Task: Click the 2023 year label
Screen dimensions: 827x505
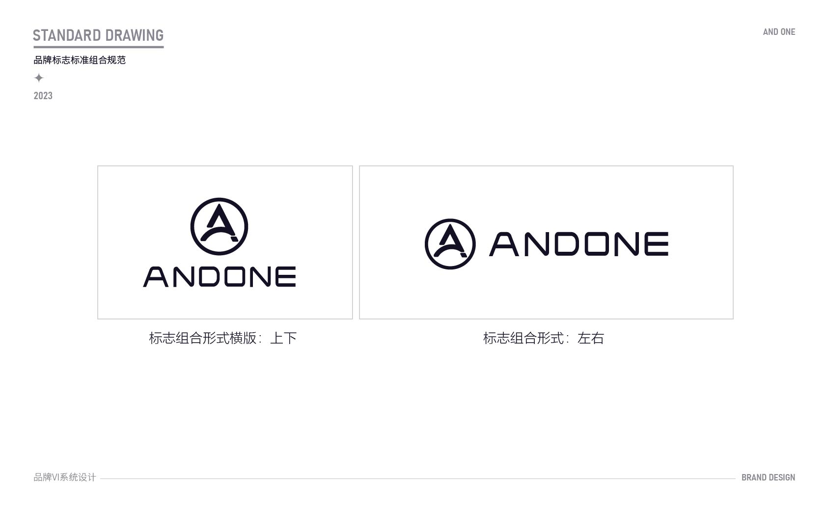Action: [x=43, y=96]
